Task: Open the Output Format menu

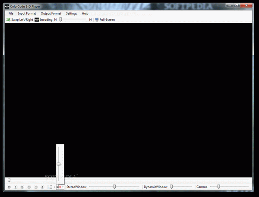Action: point(51,13)
